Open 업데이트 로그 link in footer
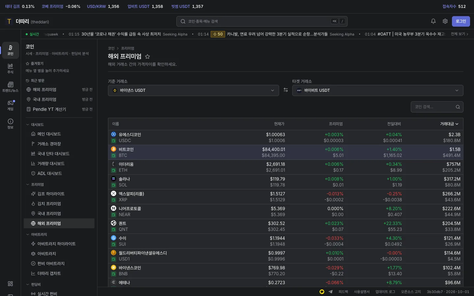Image resolution: width=474 pixels, height=296 pixels. pyautogui.click(x=385, y=292)
